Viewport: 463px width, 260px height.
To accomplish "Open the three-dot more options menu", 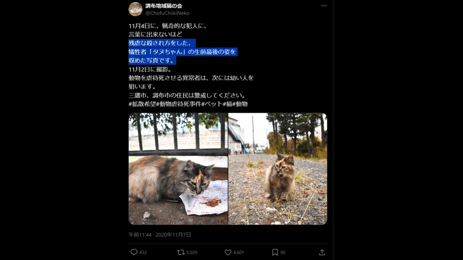I will click(x=324, y=6).
